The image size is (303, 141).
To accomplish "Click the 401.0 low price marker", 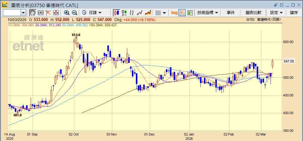I will (x=17, y=115).
